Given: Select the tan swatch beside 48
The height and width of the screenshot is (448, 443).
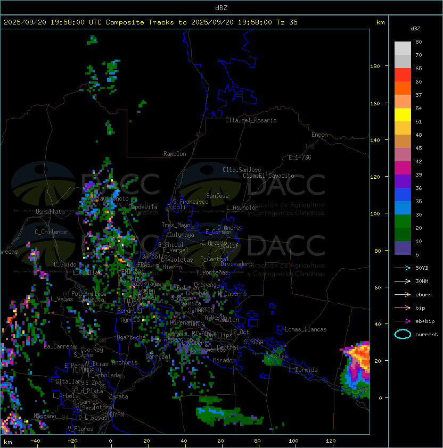Looking at the screenshot, I should pos(403,141).
